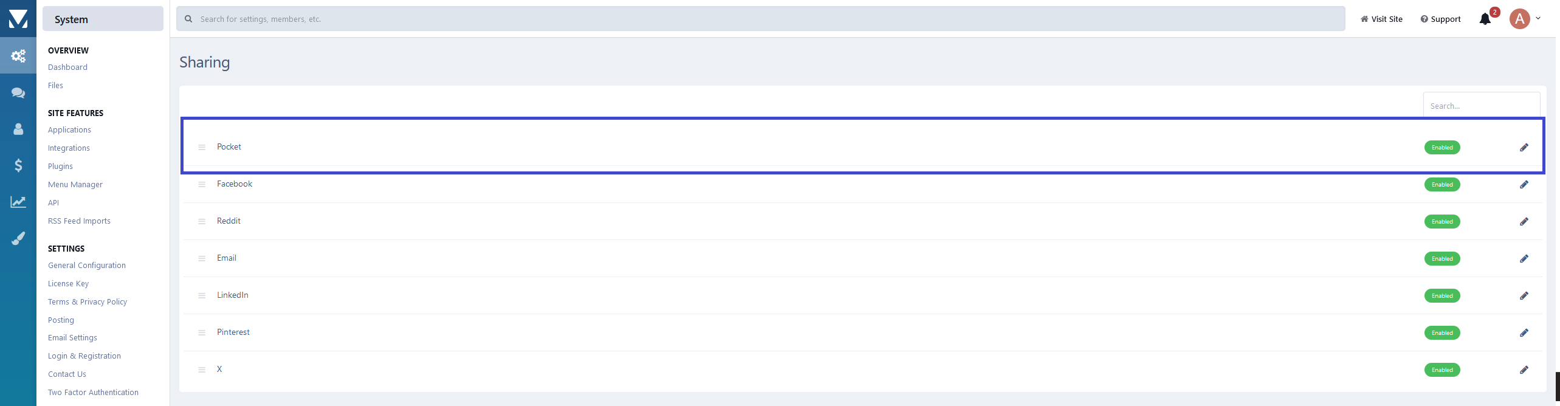Screen dimensions: 1560x406
Task: Click the Visit Site link
Action: click(x=1381, y=19)
